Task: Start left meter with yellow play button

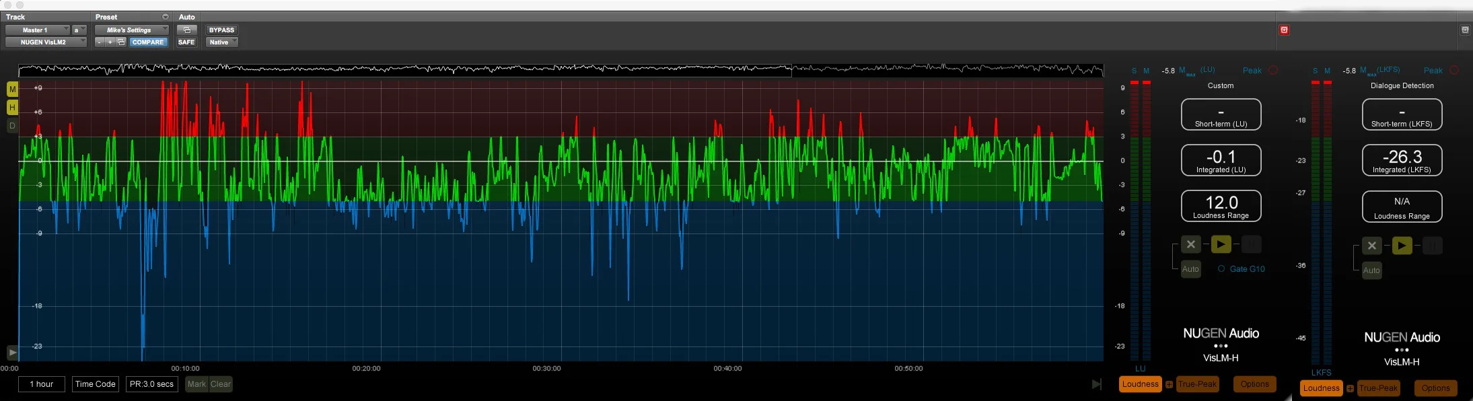Action: [x=1221, y=245]
